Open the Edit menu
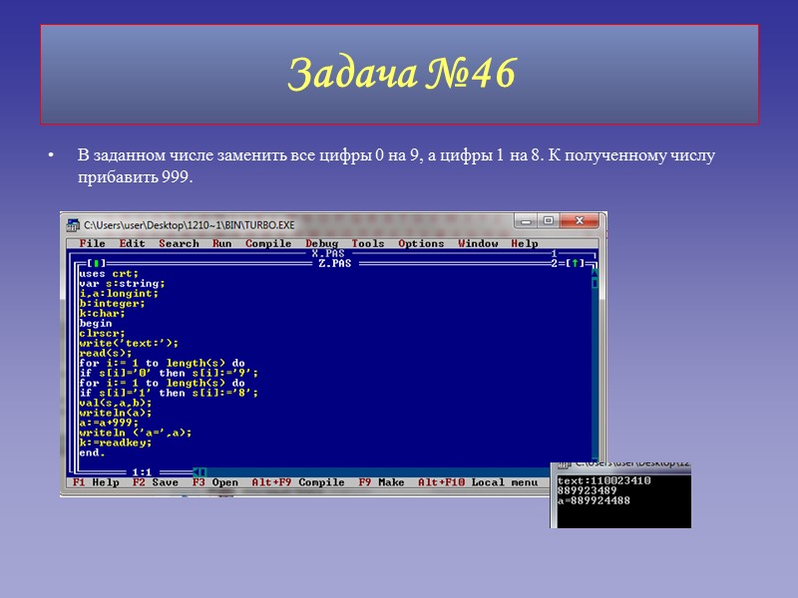The width and height of the screenshot is (798, 598). point(133,243)
